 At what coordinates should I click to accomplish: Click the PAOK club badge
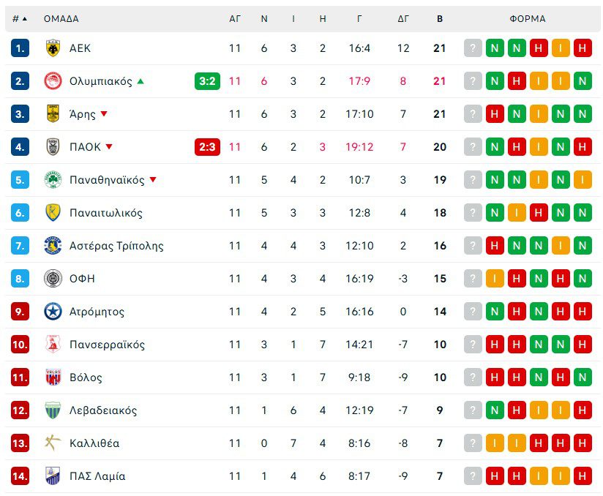pyautogui.click(x=53, y=147)
